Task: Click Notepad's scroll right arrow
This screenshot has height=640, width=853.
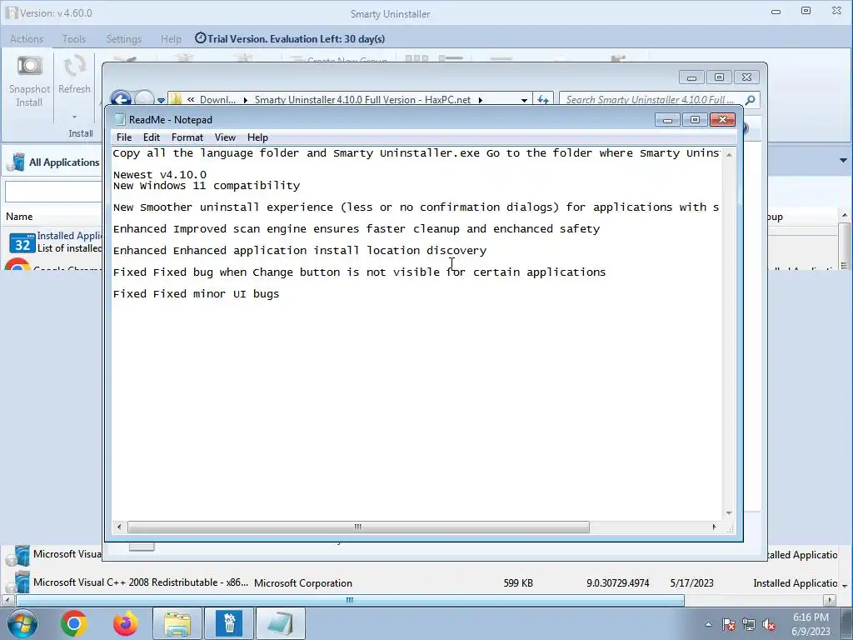Action: point(714,527)
